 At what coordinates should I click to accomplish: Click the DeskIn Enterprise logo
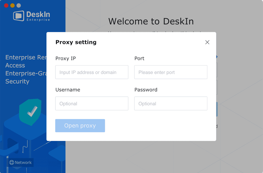[32, 16]
